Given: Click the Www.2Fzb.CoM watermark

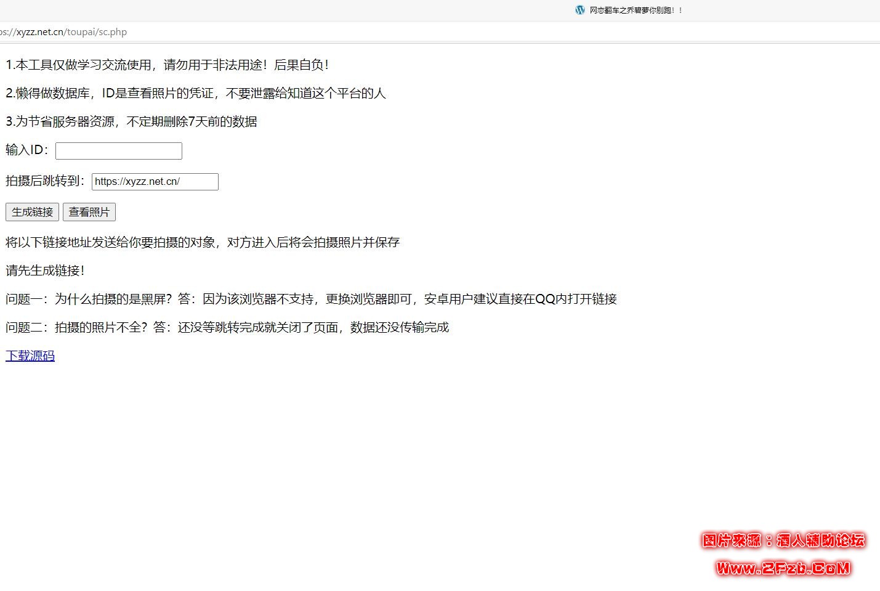Looking at the screenshot, I should [783, 568].
